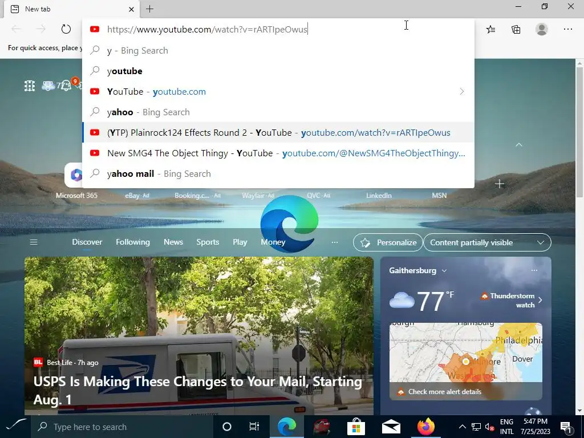Select the 'youtube' search suggestion
The height and width of the screenshot is (438, 584).
point(278,71)
